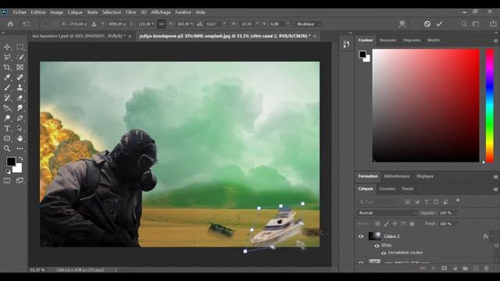Hide the Effets row eye icon
The image size is (500, 281).
tap(377, 246)
